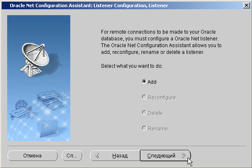
Task: Select the Rename radio option
Action: pos(144,128)
